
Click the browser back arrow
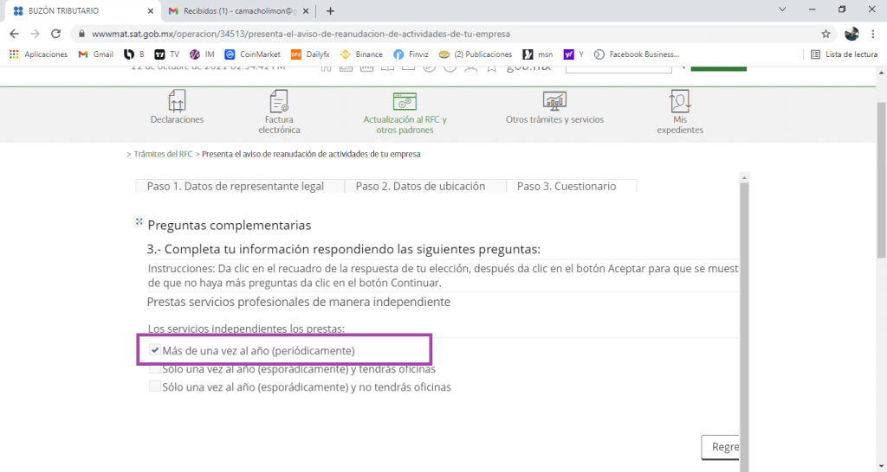[15, 34]
